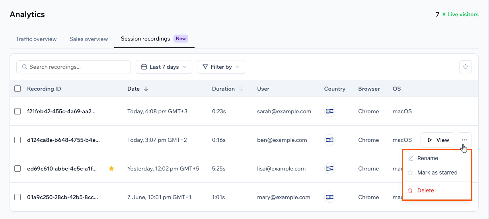Click the starred filter icon button
This screenshot has height=219, width=489.
coord(465,67)
